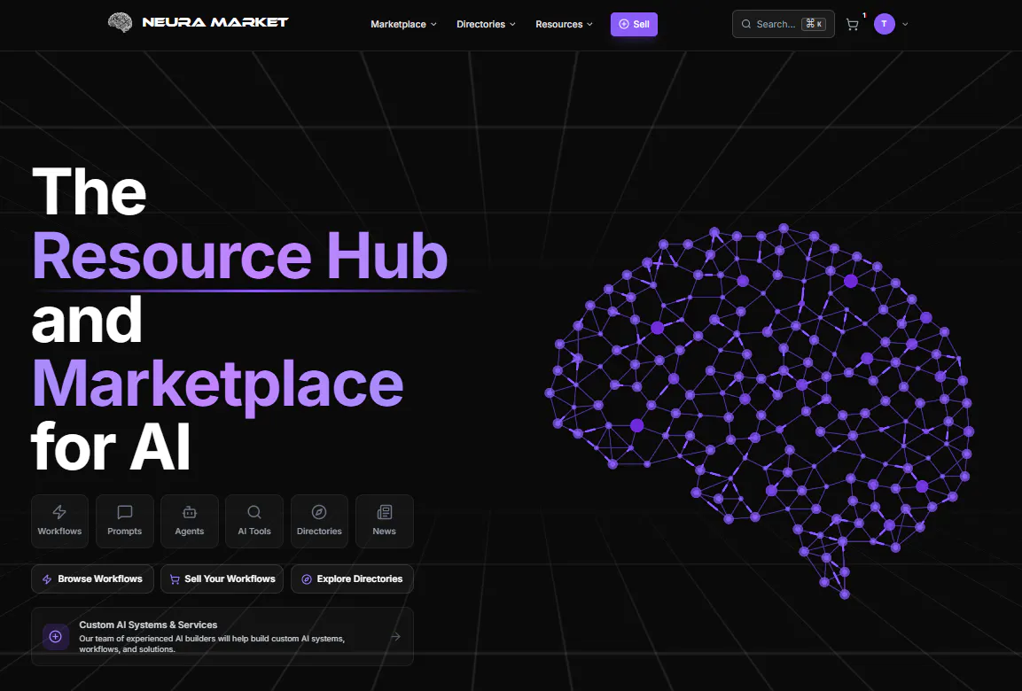Select the Directories compass tile
1022x691 pixels.
point(319,521)
